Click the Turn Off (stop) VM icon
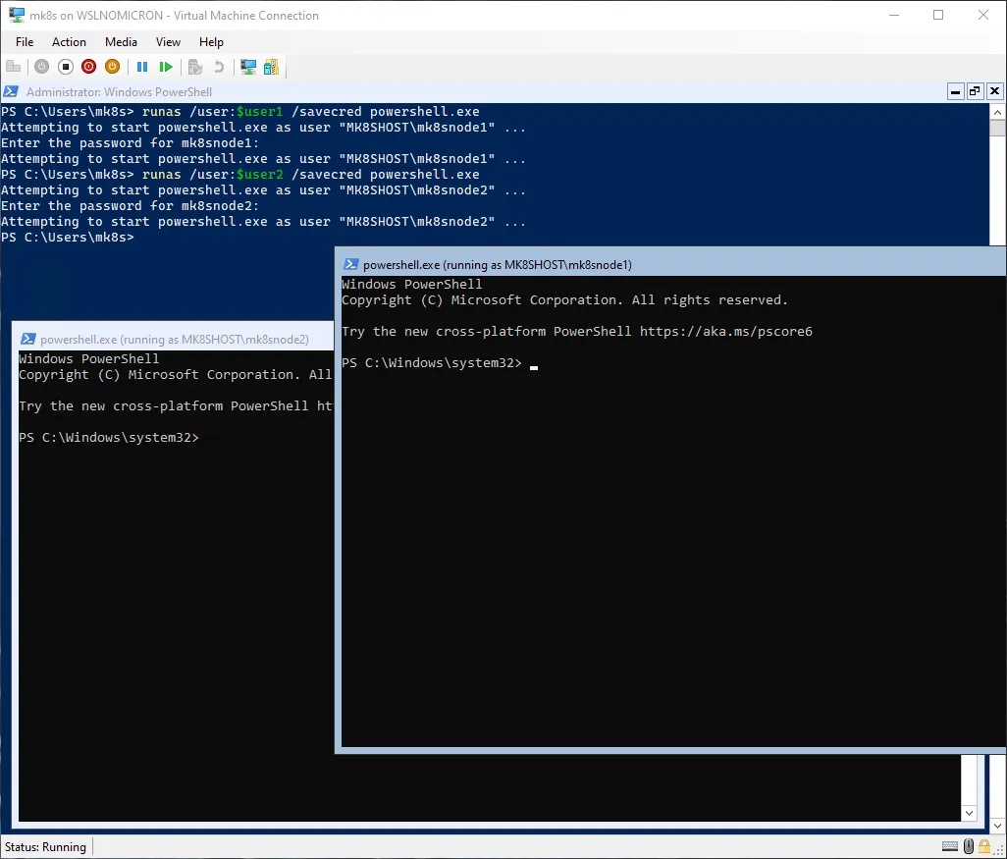Image resolution: width=1007 pixels, height=859 pixels. point(66,67)
